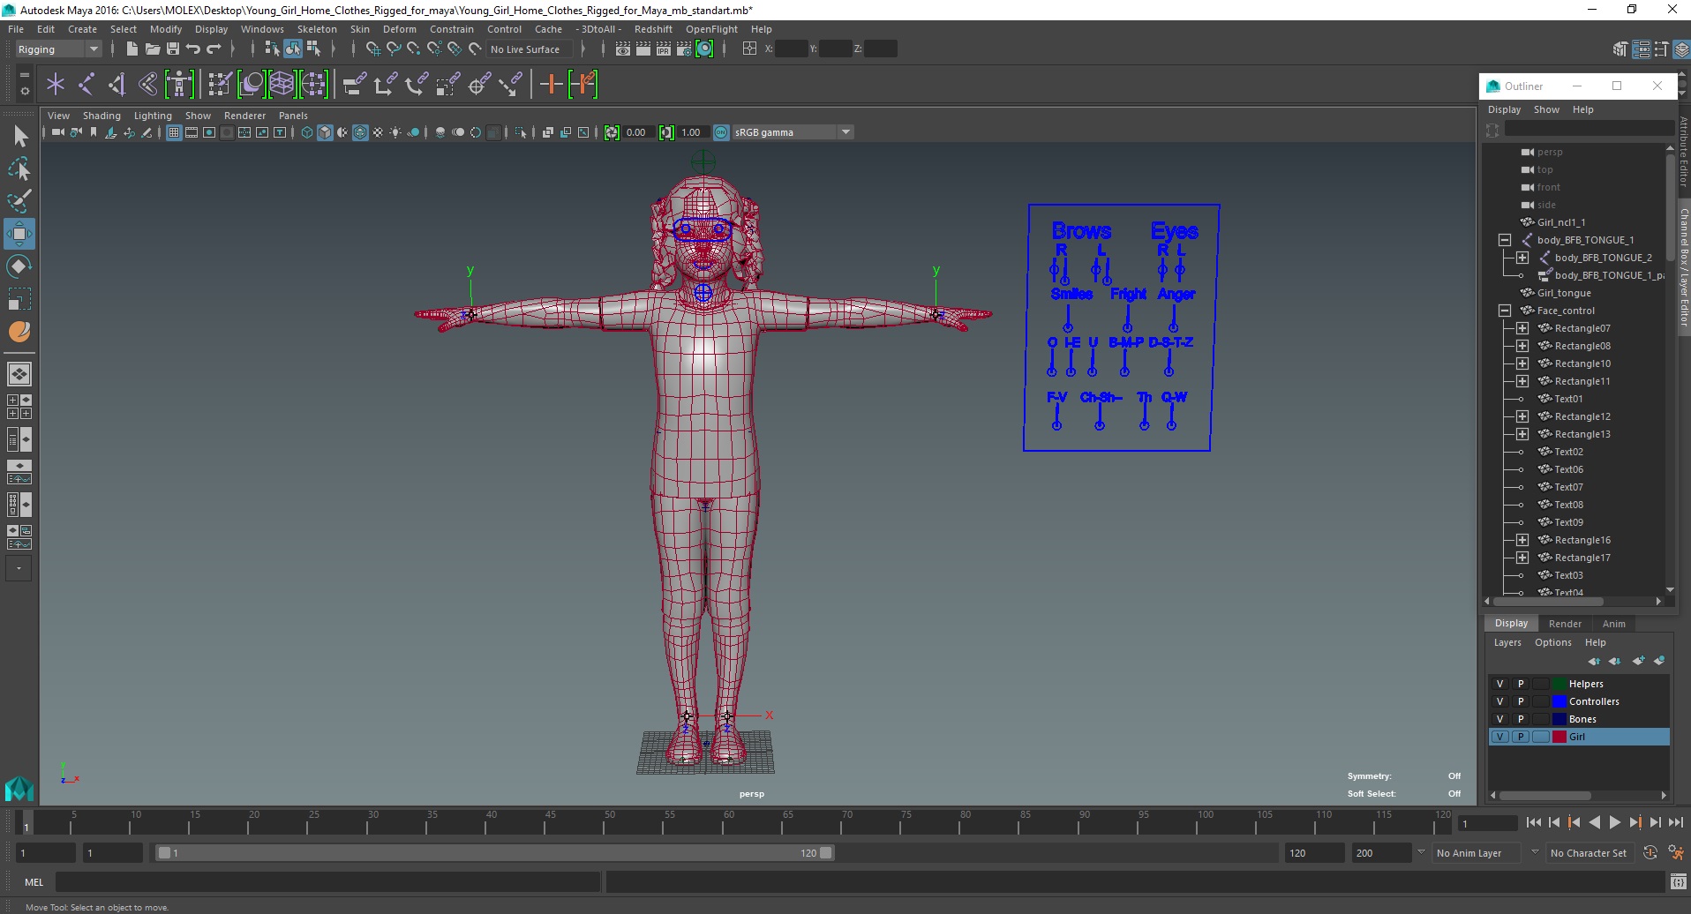The width and height of the screenshot is (1691, 914).
Task: Collapse the Face_control outliner node
Action: point(1505,311)
